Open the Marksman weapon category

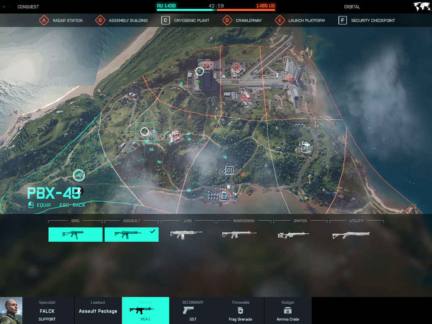coord(244,221)
